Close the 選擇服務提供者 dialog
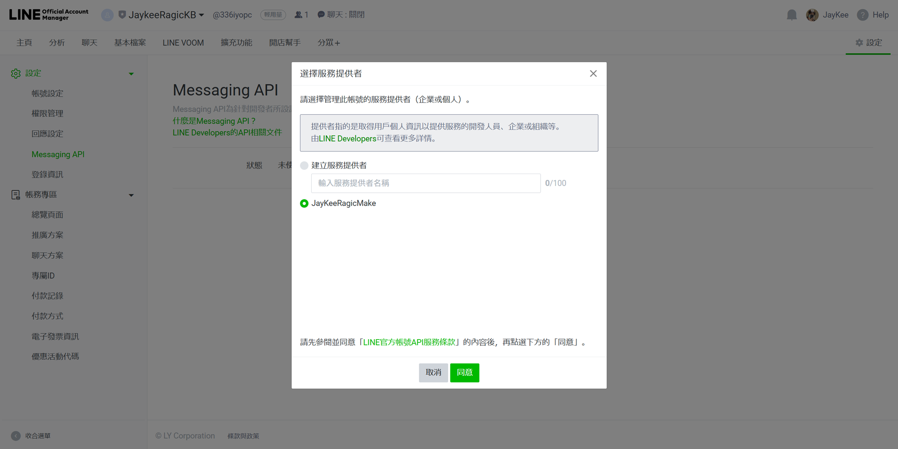898x449 pixels. [593, 74]
